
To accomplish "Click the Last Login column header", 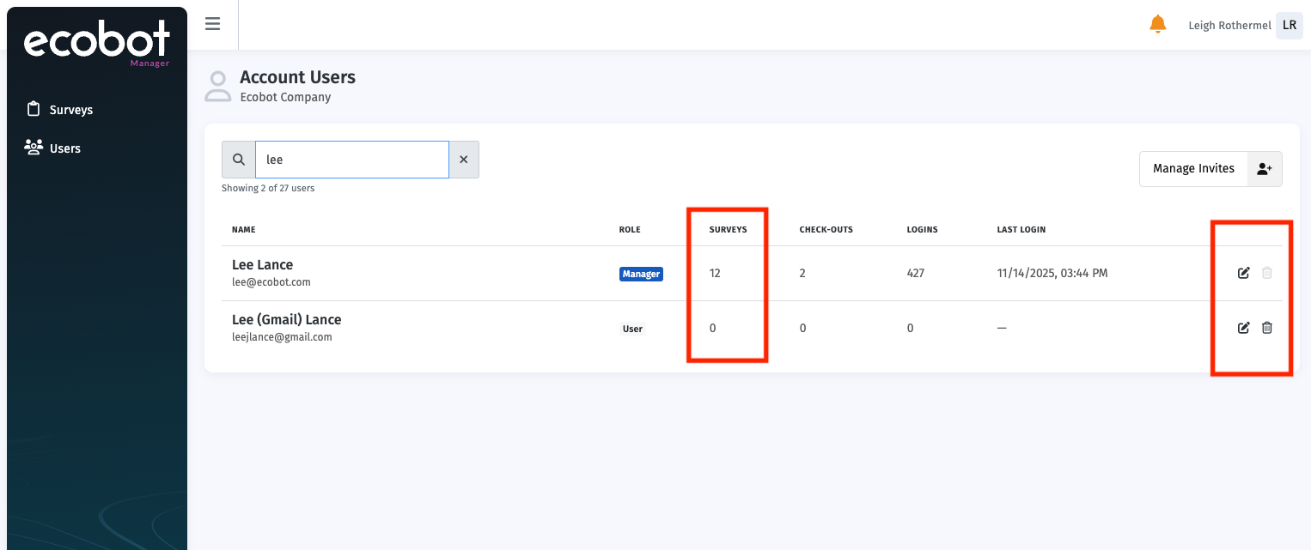I will click(1021, 230).
